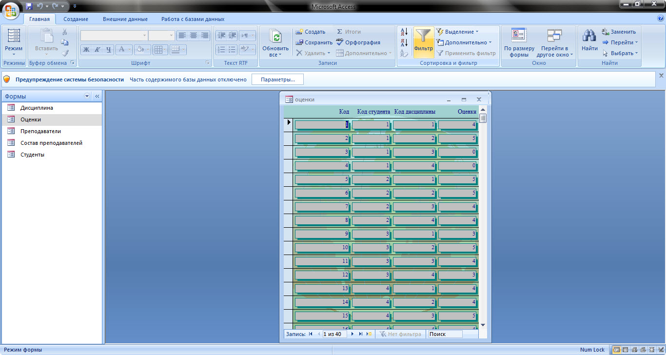Open the font size combo box
Viewport: 666px width, 355px height.
(161, 35)
